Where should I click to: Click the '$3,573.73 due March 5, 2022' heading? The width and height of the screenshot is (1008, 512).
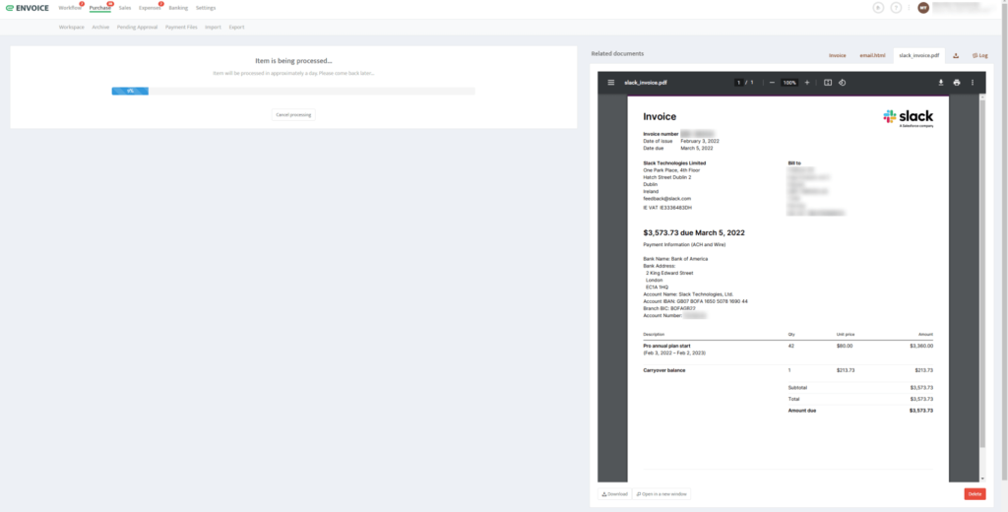tap(694, 232)
